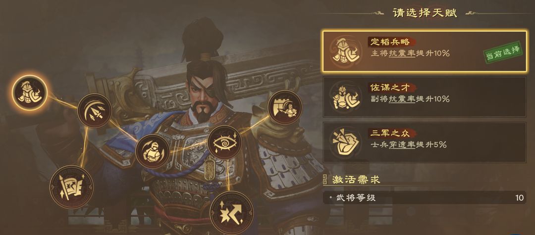Image resolution: width=535 pixels, height=235 pixels.
Task: Choose the 三军之众 talent option
Action: click(425, 142)
